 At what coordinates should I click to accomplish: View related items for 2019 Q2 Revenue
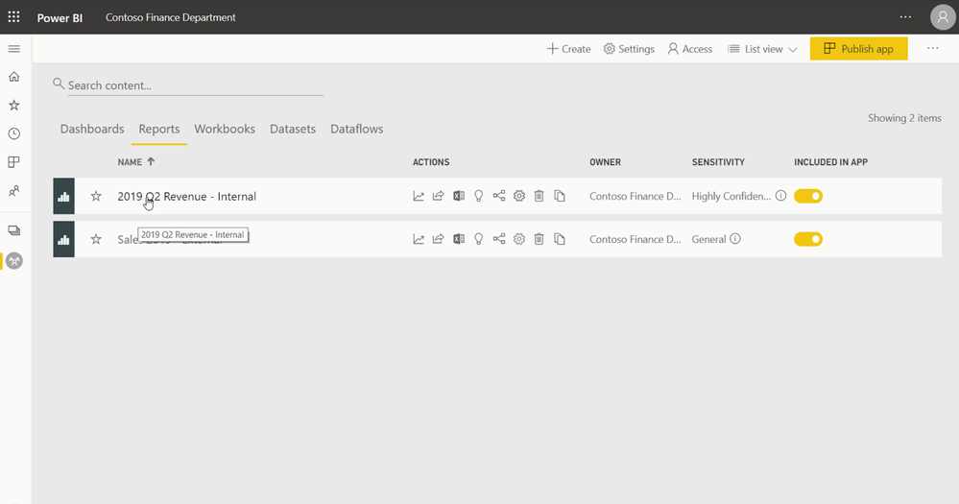tap(499, 196)
